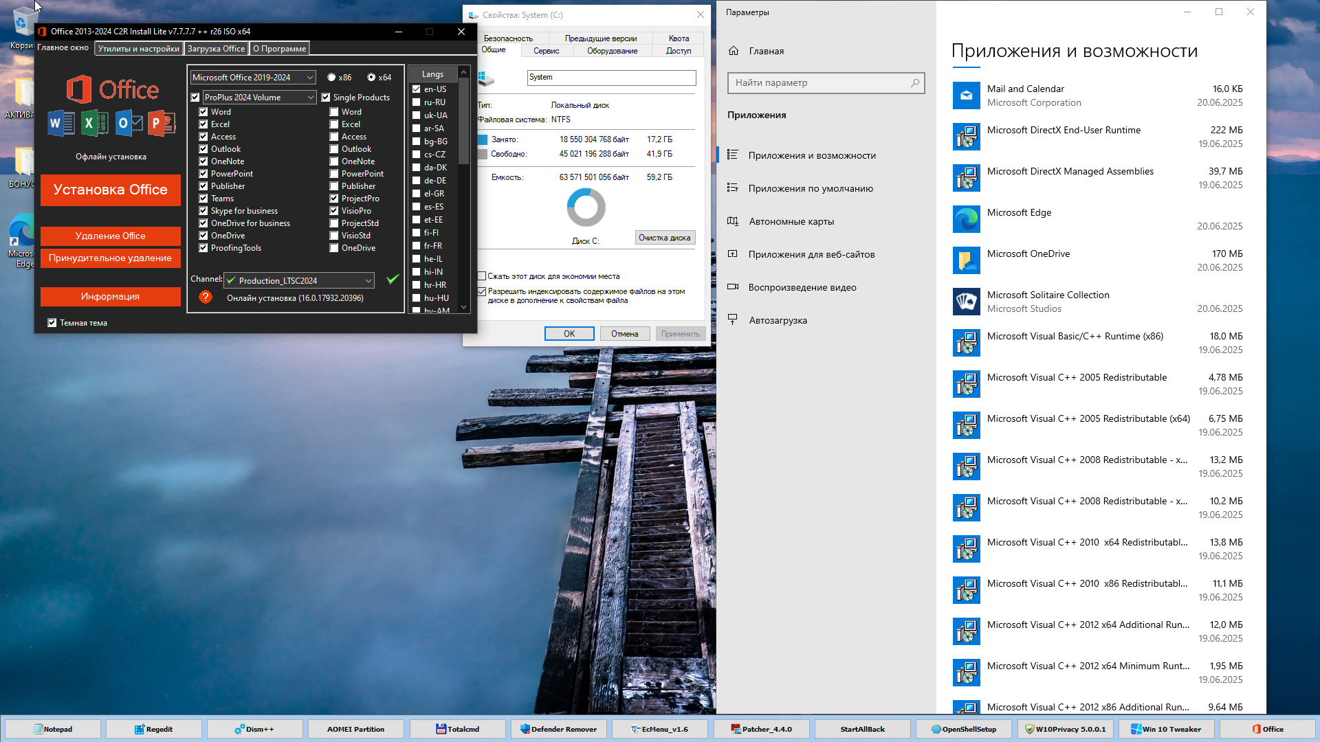Check the compress this drive option
Screen dimensions: 1320x742
click(x=482, y=276)
